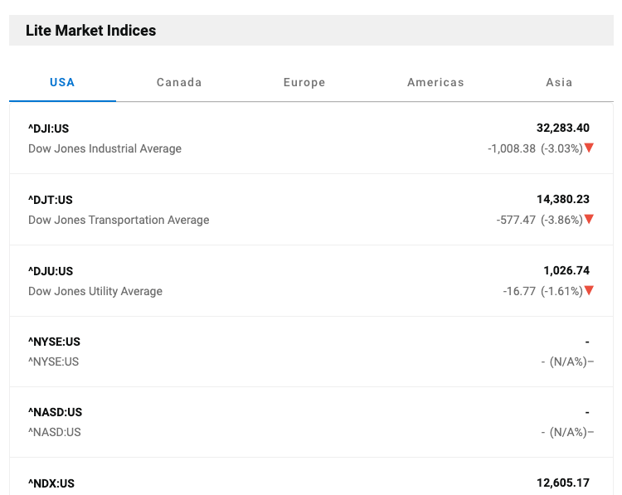Click the -577.47 change value
This screenshot has width=622, height=495.
click(x=516, y=220)
